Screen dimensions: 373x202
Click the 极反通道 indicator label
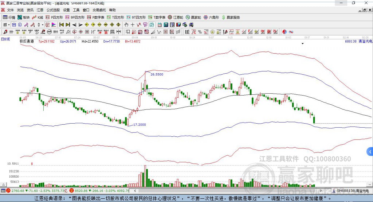coord(27,41)
